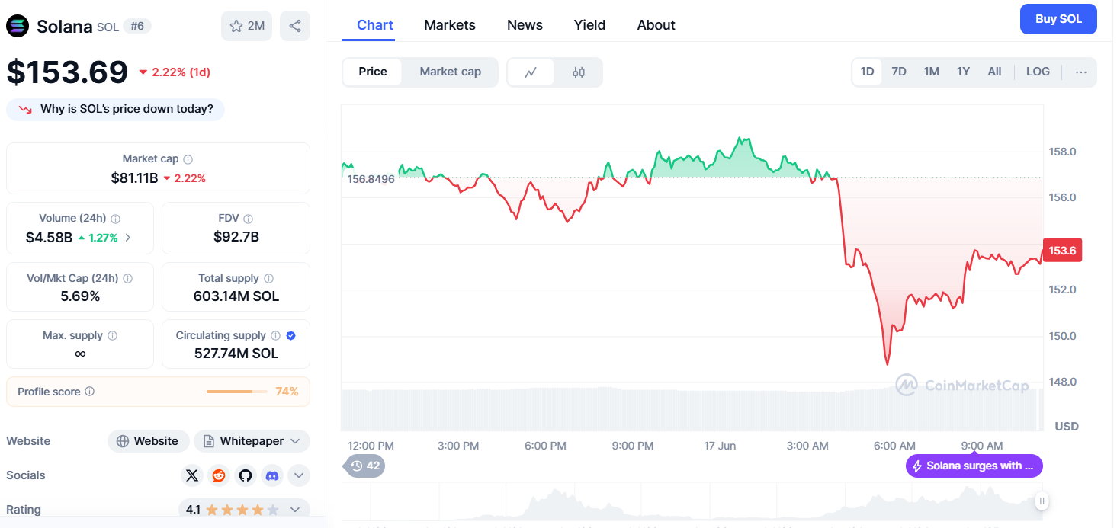Click the Circulating supply info icon
This screenshot has height=528, width=1117.
(276, 336)
